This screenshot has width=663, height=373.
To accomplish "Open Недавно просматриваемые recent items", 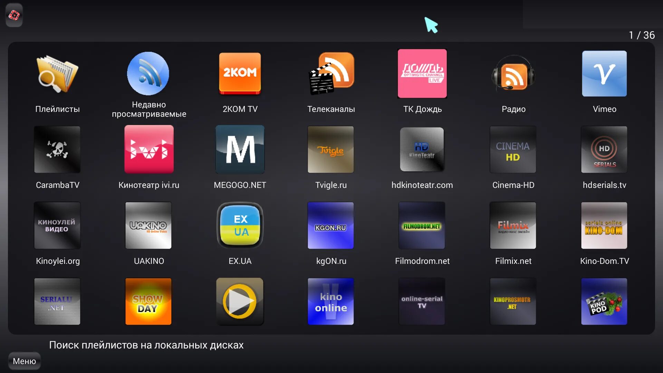I will click(x=148, y=74).
